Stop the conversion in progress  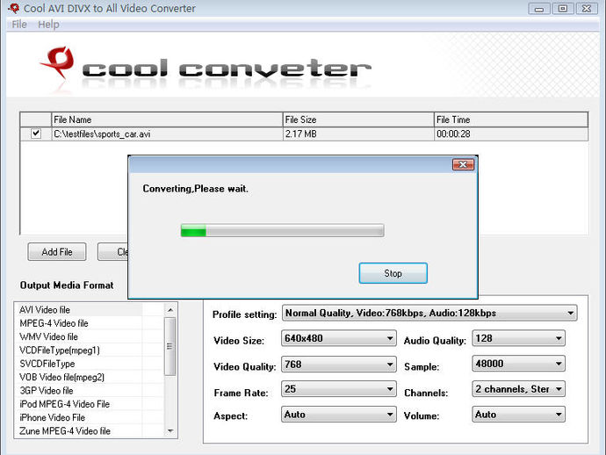coord(393,273)
